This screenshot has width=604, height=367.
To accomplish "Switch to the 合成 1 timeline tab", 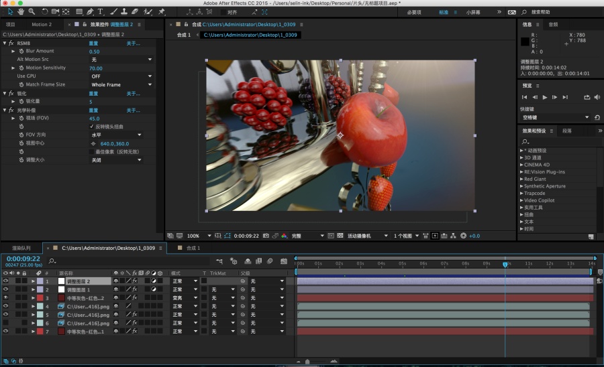I will 193,248.
